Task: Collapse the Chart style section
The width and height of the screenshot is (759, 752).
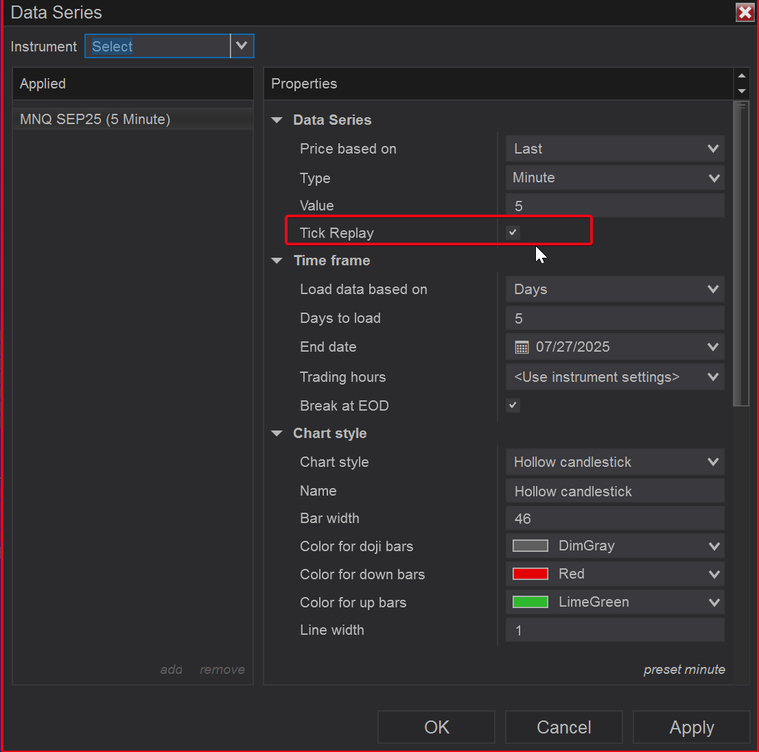Action: [277, 433]
